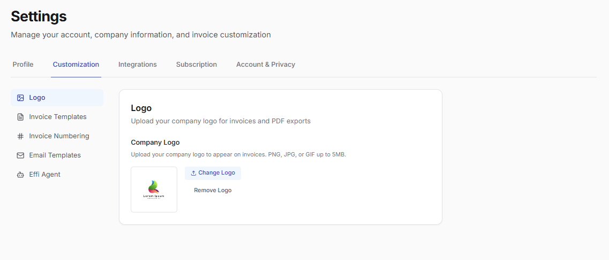Open the Integrations tab

138,65
